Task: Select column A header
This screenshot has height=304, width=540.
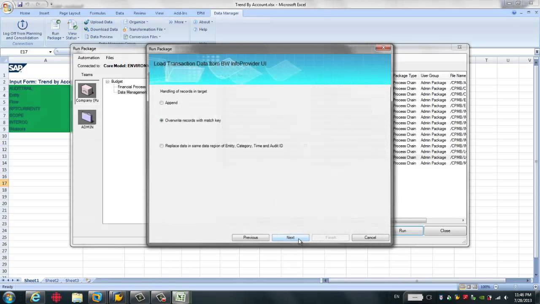Action: point(46,60)
